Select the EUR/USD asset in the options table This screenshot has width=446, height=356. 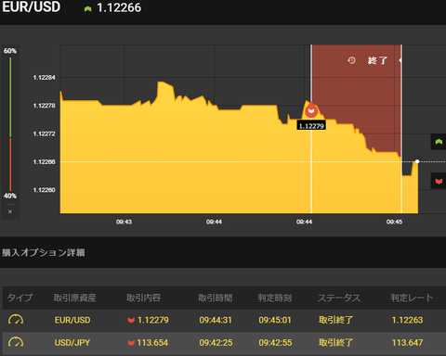[72, 320]
